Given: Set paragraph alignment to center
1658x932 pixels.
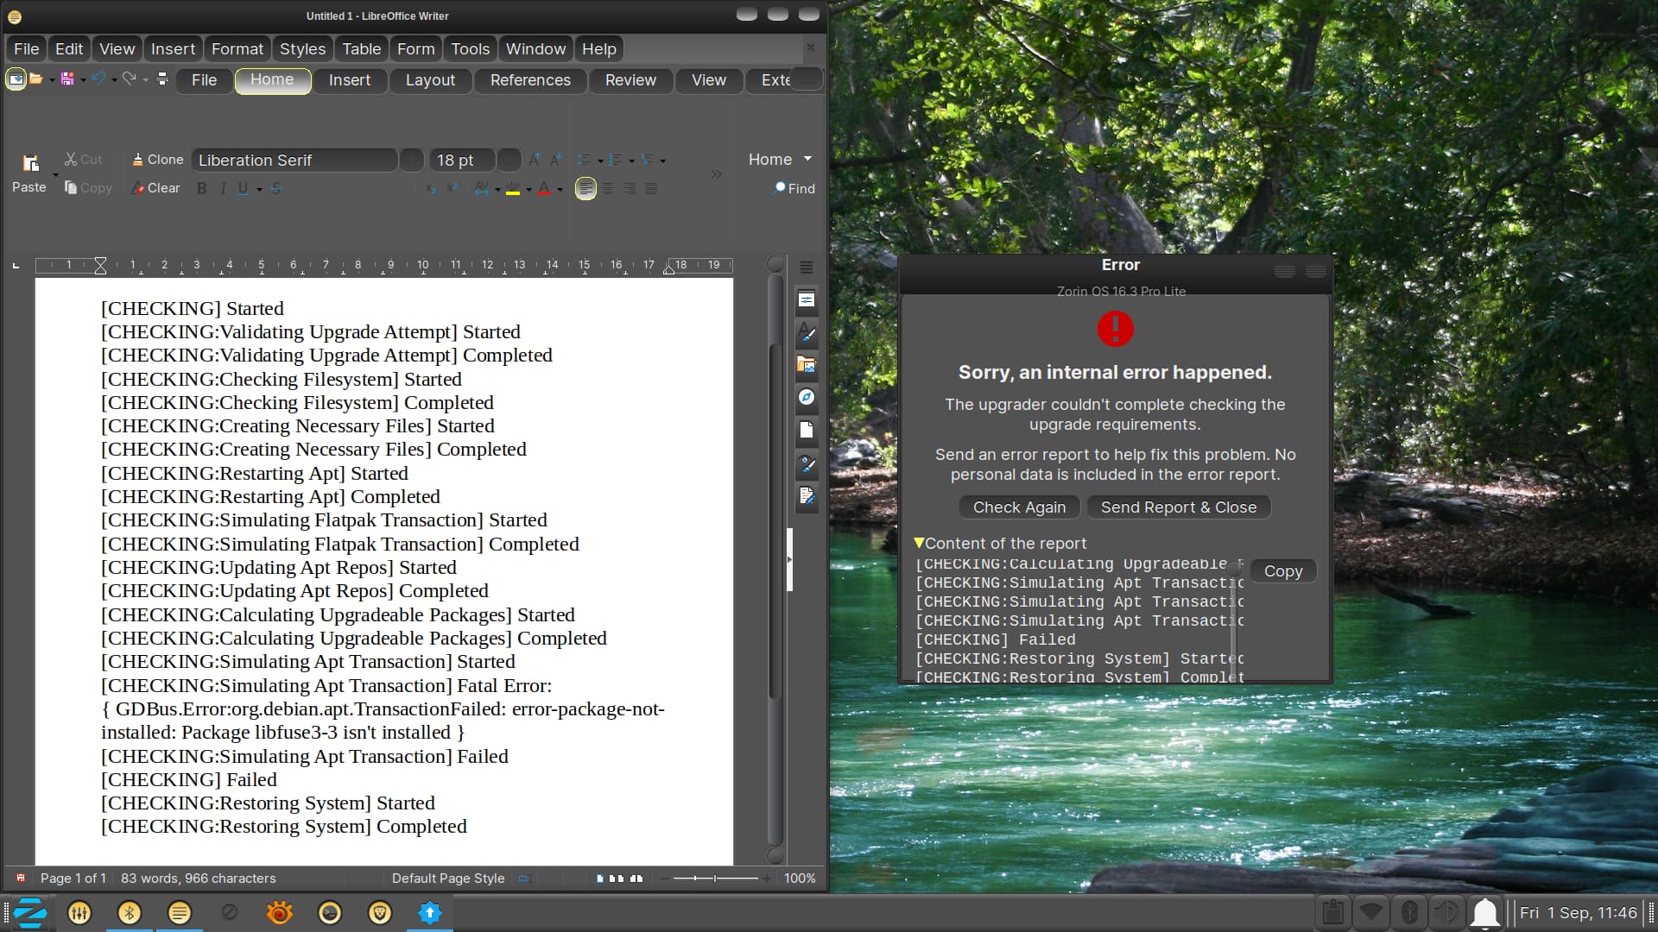Looking at the screenshot, I should [x=608, y=188].
